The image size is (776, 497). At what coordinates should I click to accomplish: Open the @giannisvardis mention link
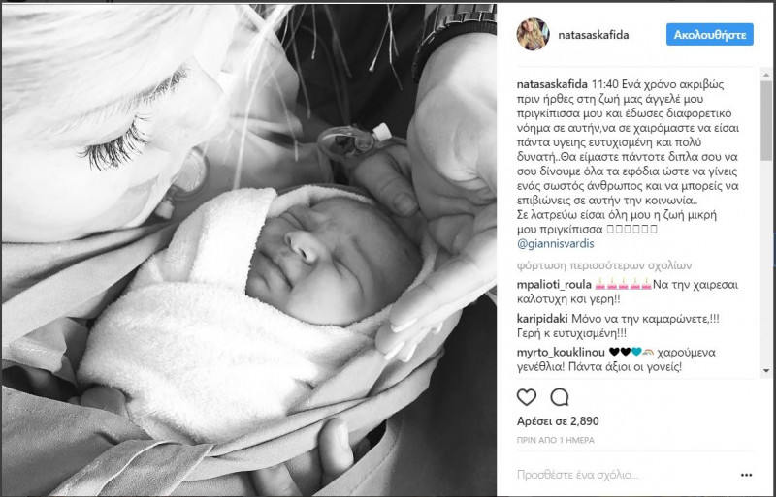tap(555, 244)
